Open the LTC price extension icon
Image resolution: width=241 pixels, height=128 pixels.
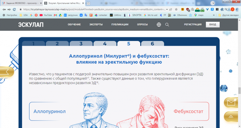(x=202, y=10)
